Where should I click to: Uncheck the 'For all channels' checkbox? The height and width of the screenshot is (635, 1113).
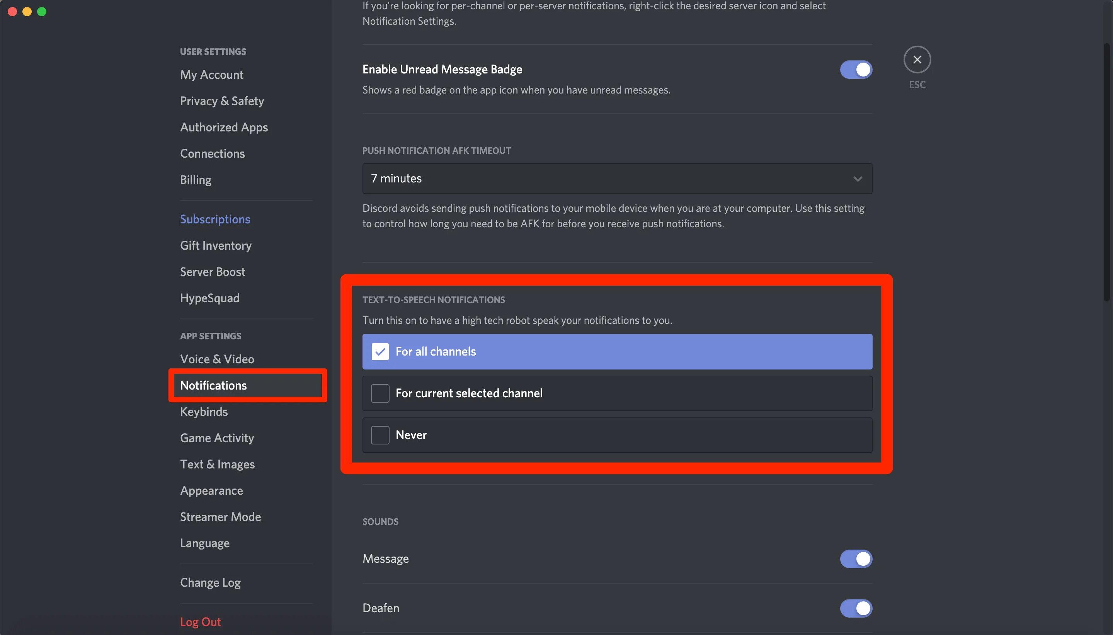[x=380, y=352]
